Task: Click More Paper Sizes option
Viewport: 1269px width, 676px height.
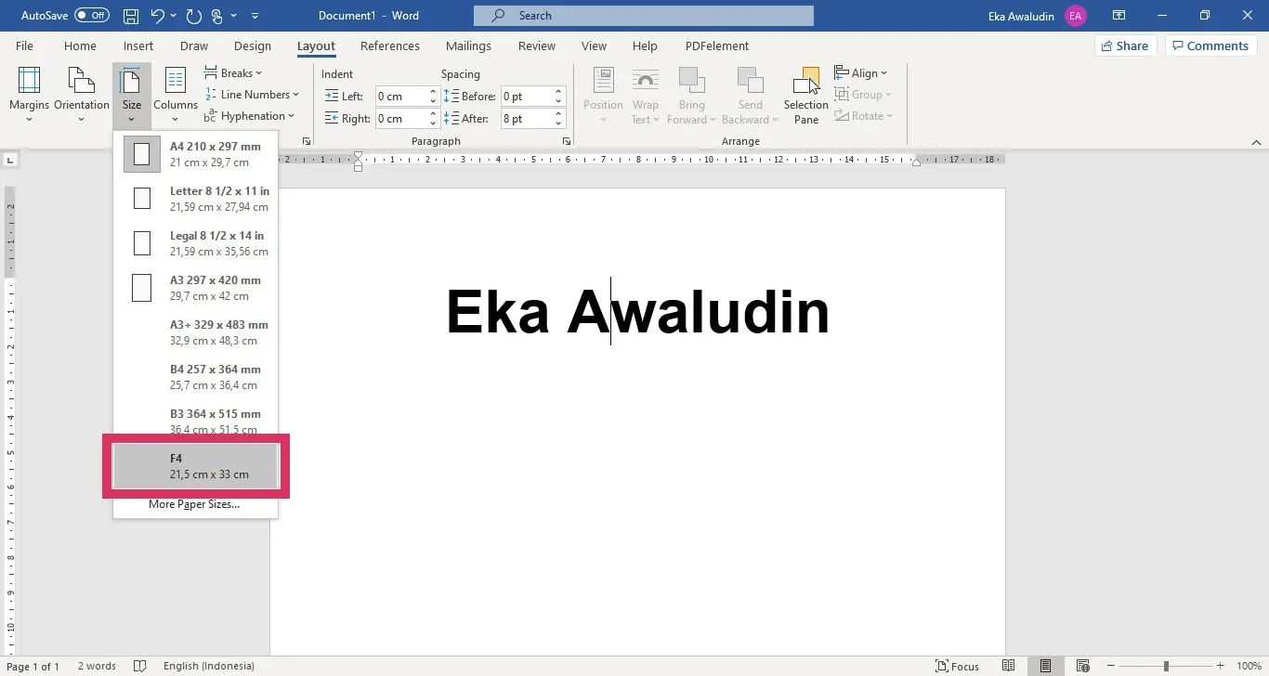Action: (x=193, y=504)
